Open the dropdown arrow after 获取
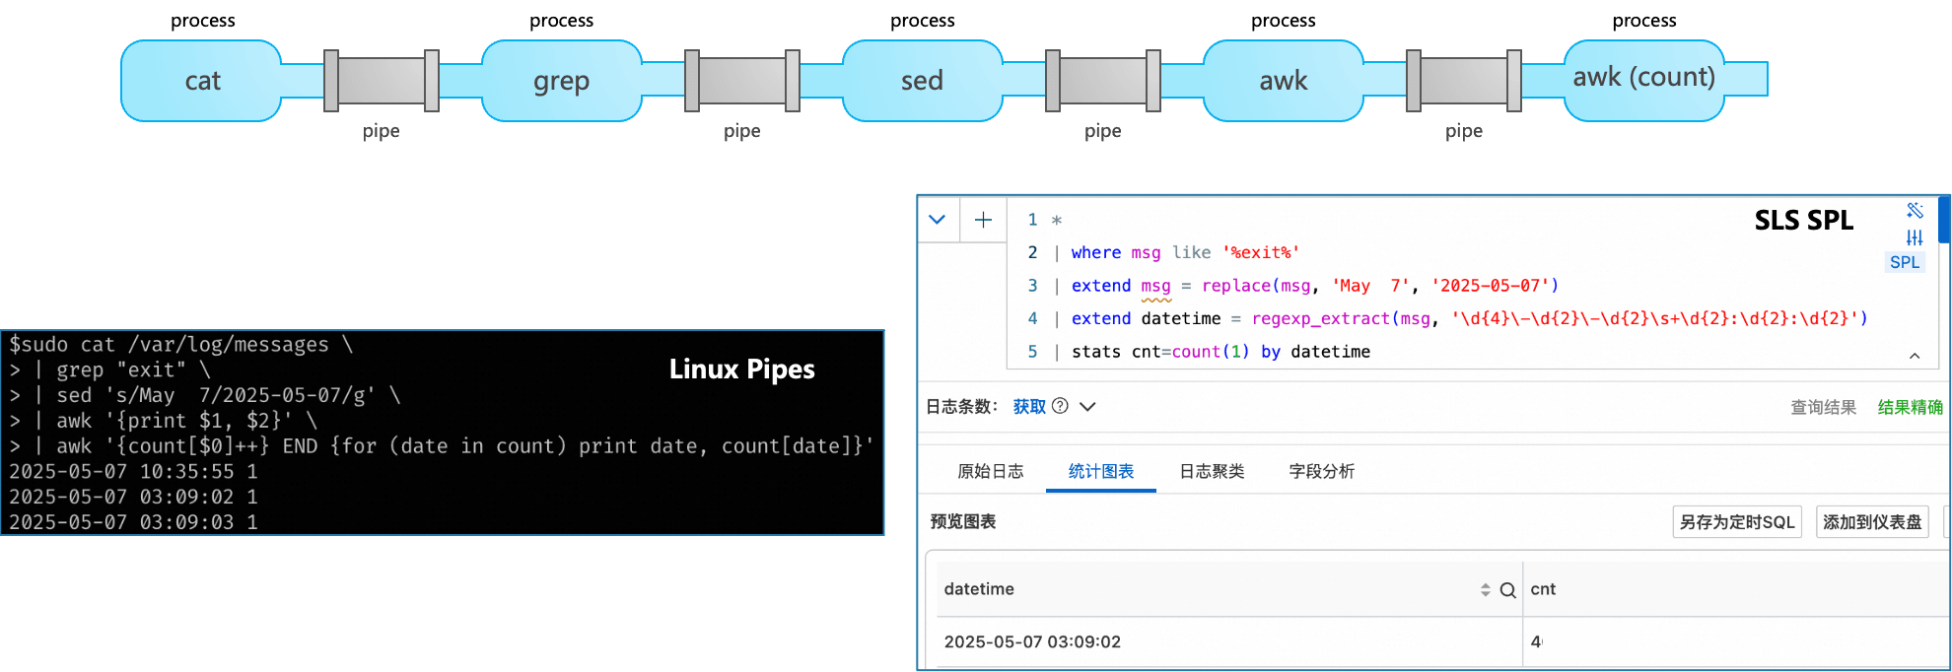 tap(1087, 406)
